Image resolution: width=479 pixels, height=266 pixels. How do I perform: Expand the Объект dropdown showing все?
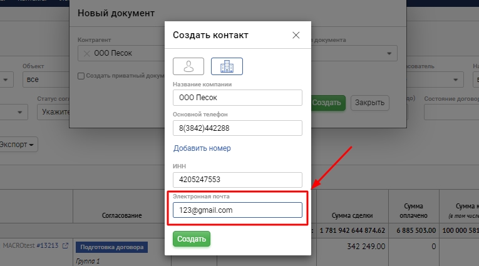click(45, 79)
